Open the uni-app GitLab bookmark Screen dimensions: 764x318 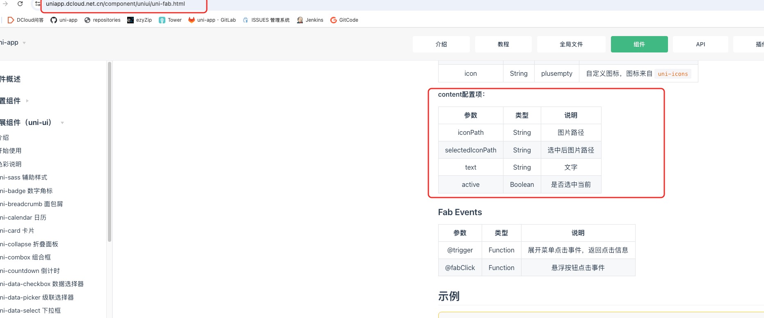[x=212, y=20]
